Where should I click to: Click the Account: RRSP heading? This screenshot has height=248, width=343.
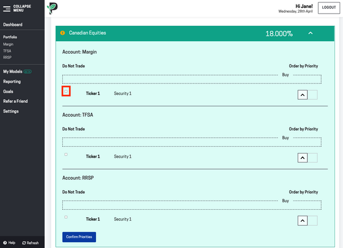click(78, 178)
